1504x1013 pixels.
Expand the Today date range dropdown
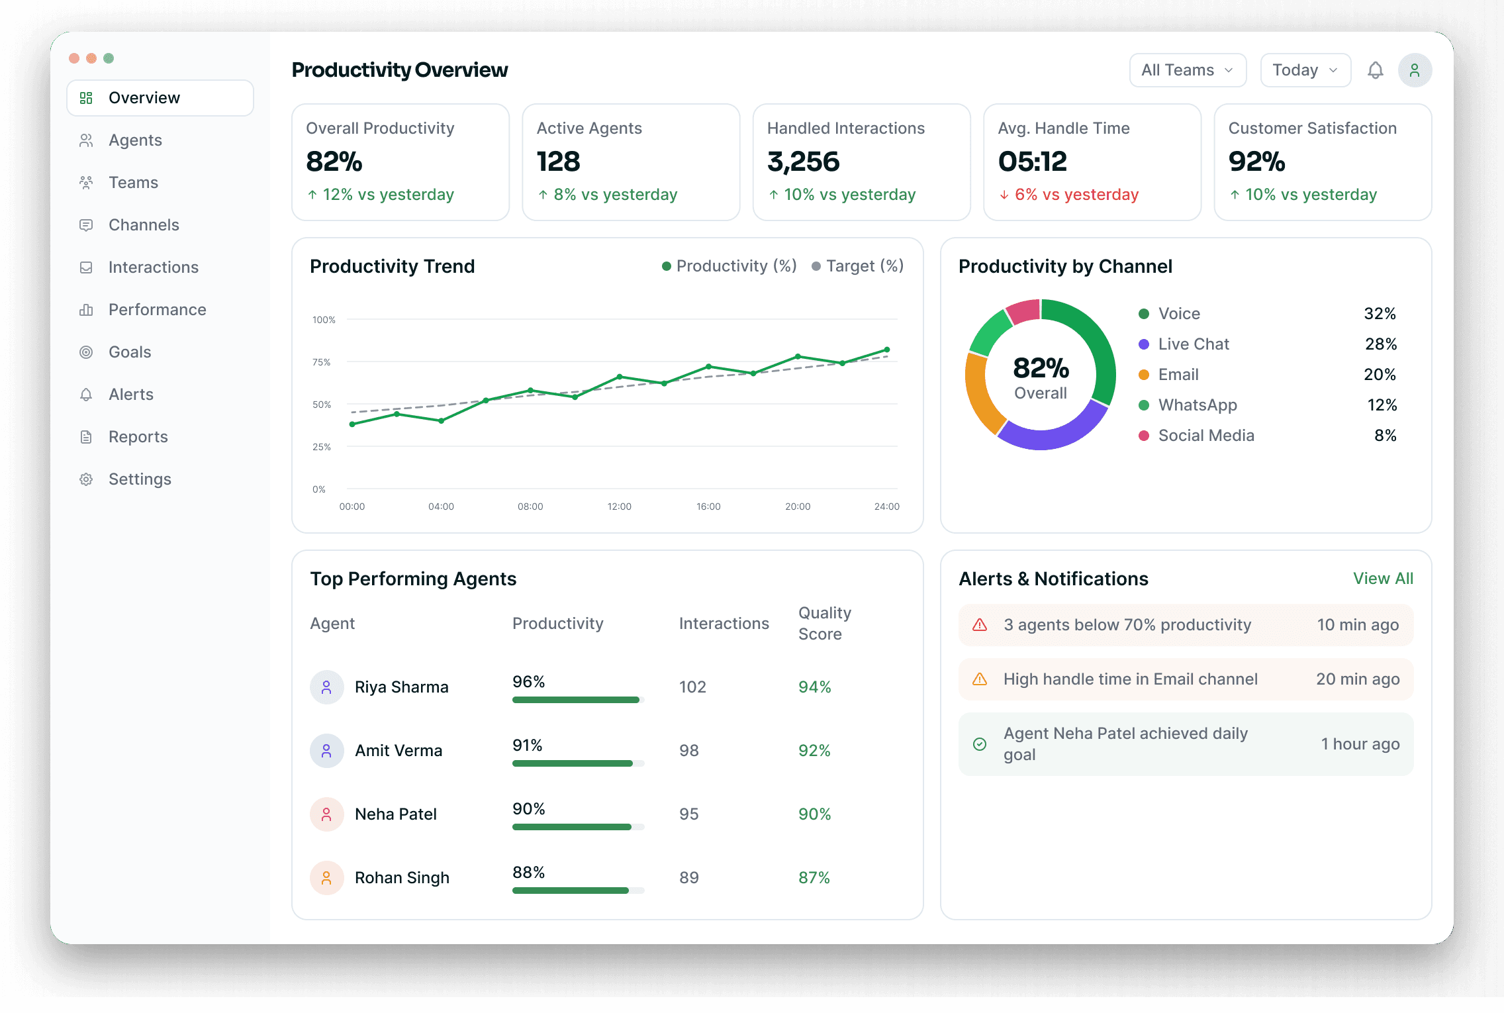tap(1305, 70)
